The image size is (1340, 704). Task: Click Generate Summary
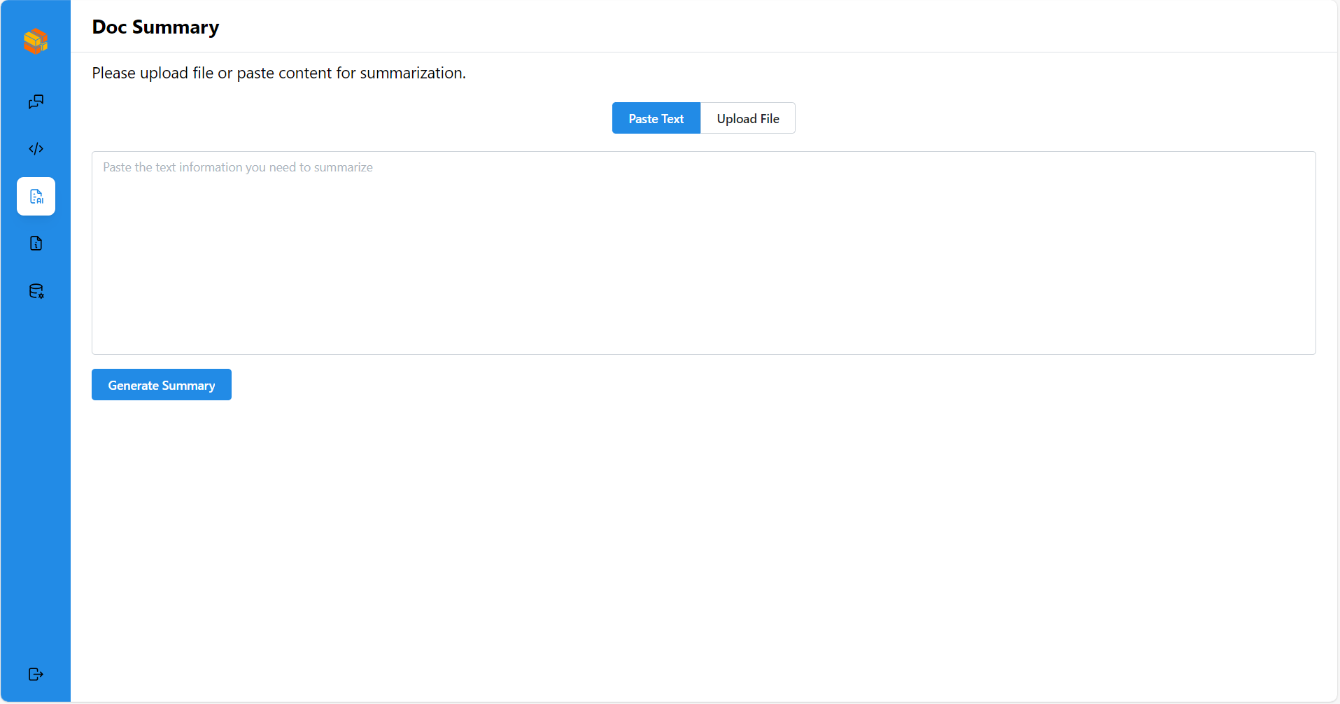pyautogui.click(x=161, y=384)
